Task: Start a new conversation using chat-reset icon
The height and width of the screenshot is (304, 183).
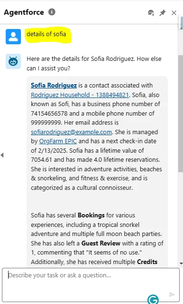Action: click(x=151, y=13)
